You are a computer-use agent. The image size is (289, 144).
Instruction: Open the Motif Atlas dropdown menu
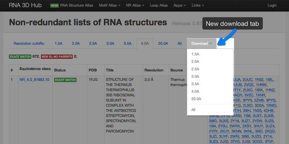pos(109,5)
